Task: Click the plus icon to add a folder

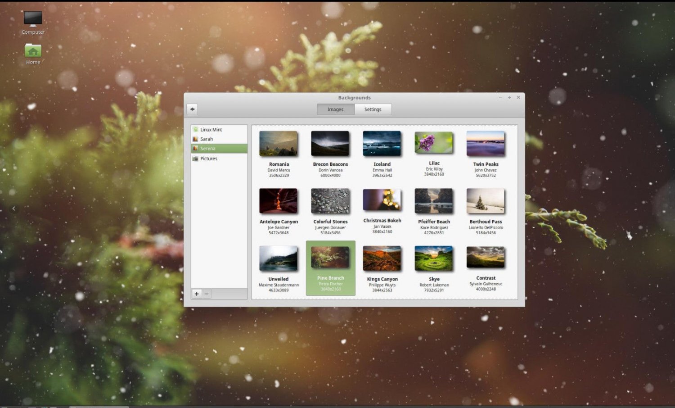Action: [197, 294]
